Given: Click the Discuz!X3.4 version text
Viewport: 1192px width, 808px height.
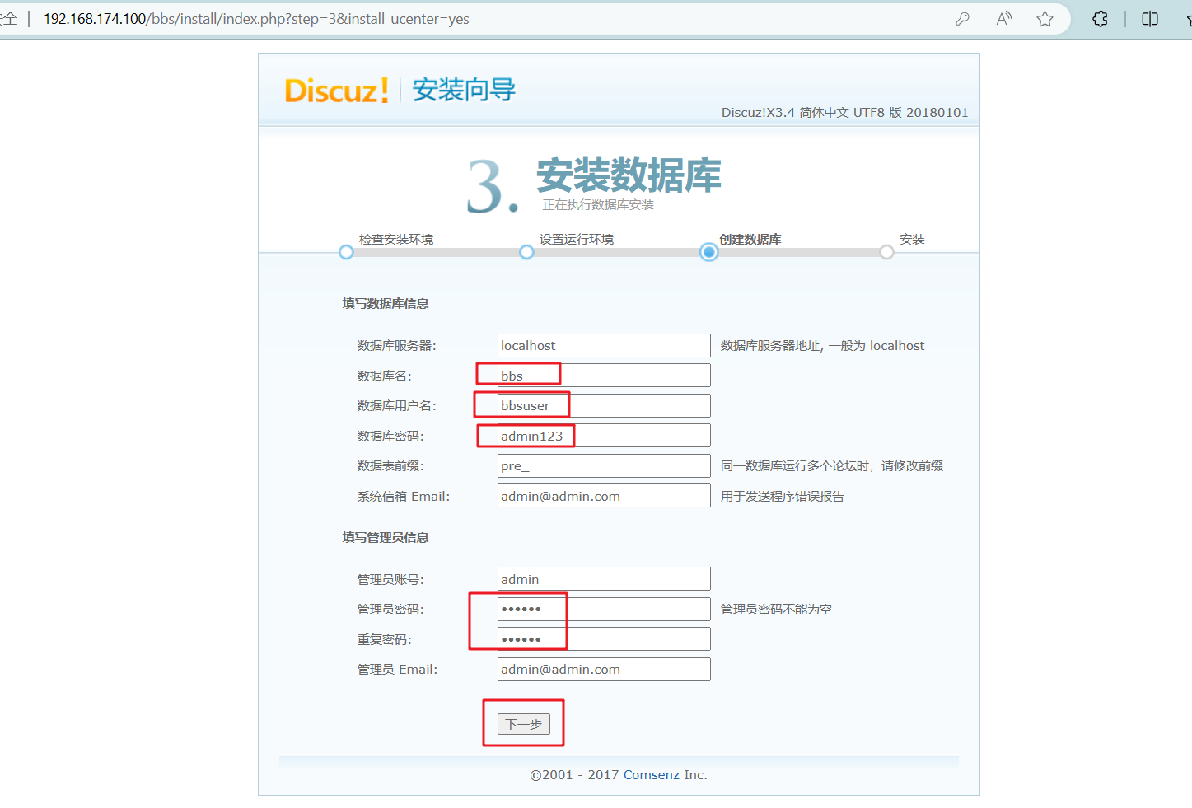Looking at the screenshot, I should coord(845,112).
